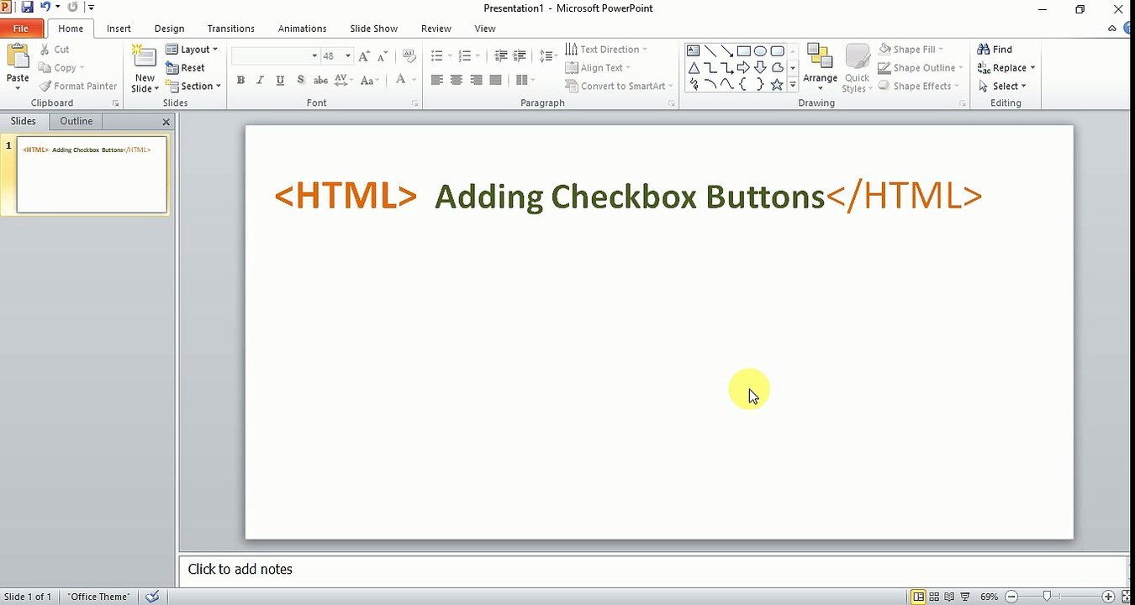This screenshot has width=1135, height=605.
Task: Select the Text Box shape
Action: pyautogui.click(x=694, y=50)
